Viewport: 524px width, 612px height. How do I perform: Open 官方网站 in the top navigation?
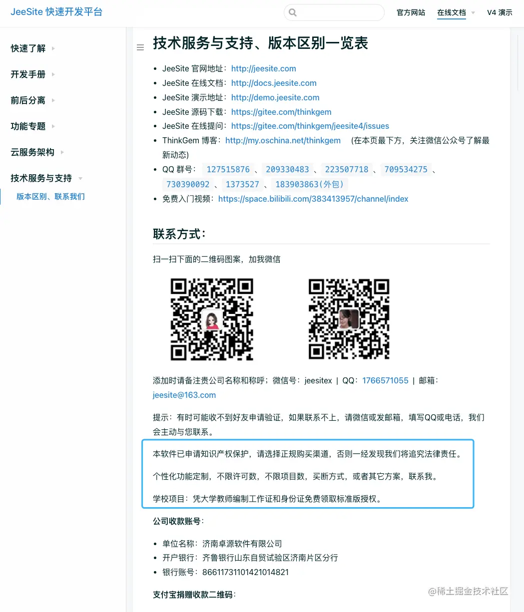tap(411, 12)
